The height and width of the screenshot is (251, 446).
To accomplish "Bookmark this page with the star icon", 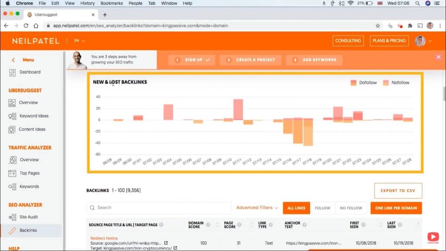I will click(x=378, y=26).
